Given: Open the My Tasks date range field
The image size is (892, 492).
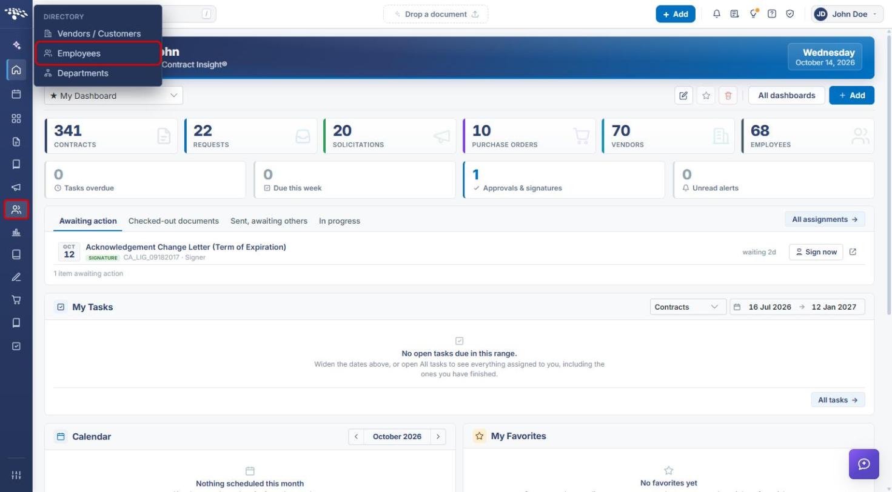Looking at the screenshot, I should [x=797, y=307].
